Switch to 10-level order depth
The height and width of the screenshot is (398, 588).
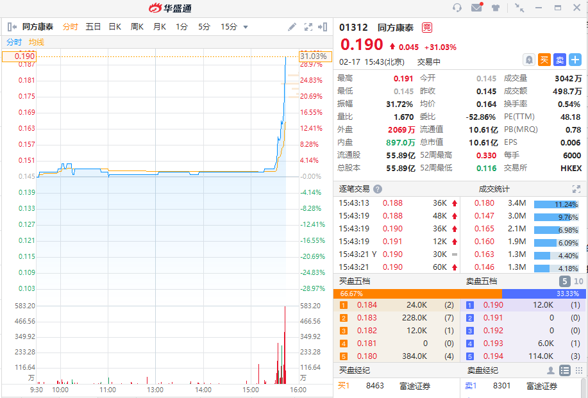point(578,281)
